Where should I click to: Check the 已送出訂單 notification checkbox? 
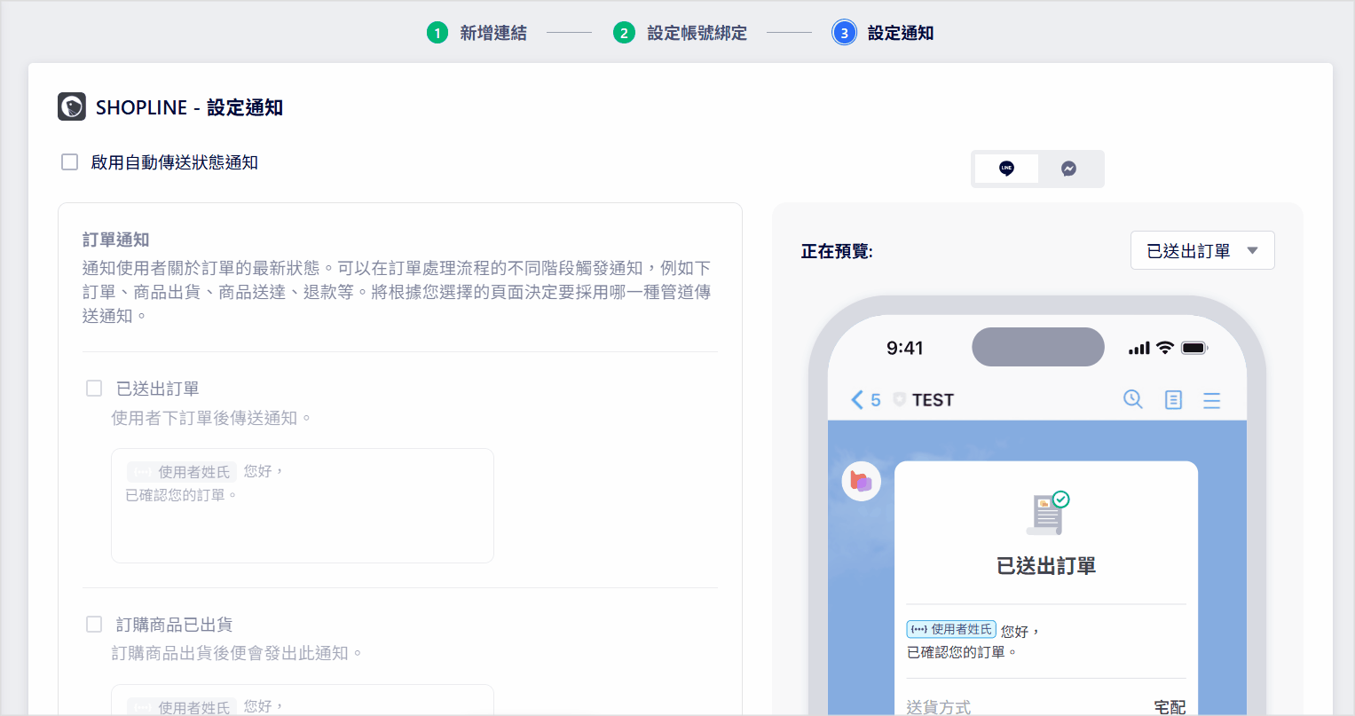click(94, 389)
